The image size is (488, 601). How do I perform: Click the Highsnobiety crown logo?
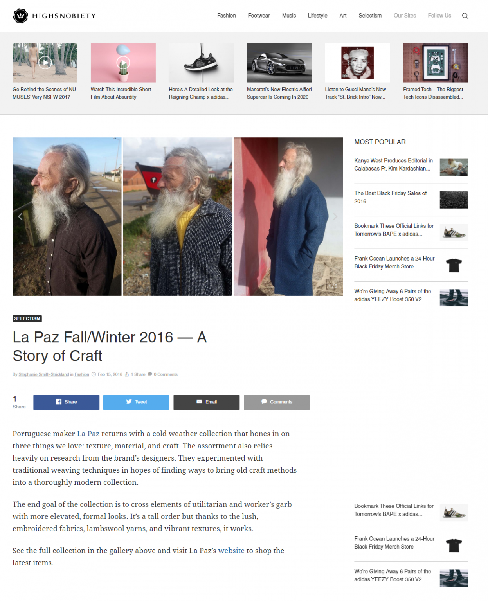(20, 16)
